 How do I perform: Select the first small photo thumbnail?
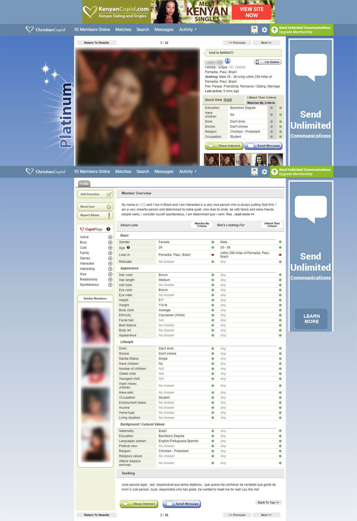tap(211, 160)
